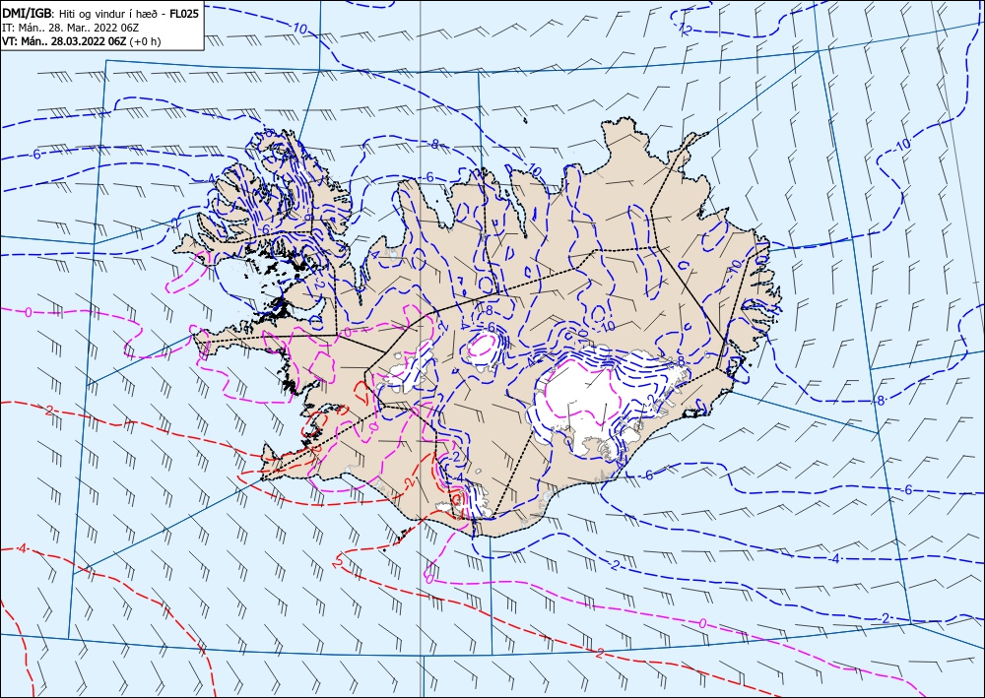Click the 'Hiti og vindur í hæð' title text
This screenshot has width=985, height=698.
click(x=108, y=13)
